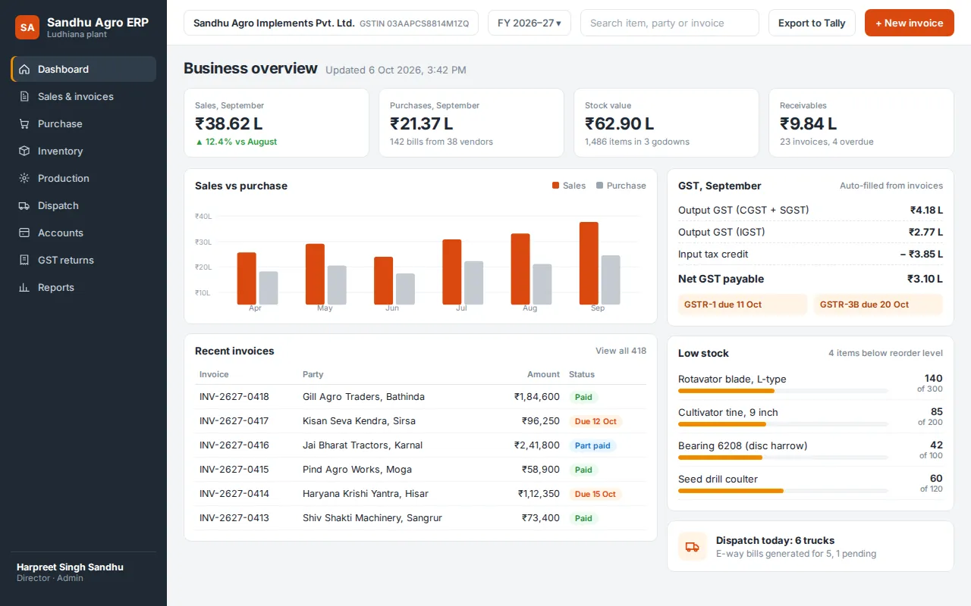Click the Dispatch truck icon in sidebar

coord(24,205)
